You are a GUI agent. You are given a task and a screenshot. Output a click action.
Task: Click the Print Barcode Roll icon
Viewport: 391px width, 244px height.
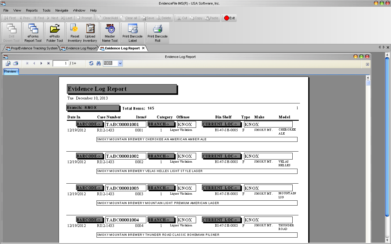click(x=158, y=33)
